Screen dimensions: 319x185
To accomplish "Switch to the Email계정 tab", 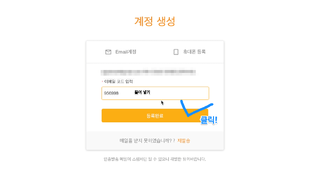I will click(x=121, y=52).
